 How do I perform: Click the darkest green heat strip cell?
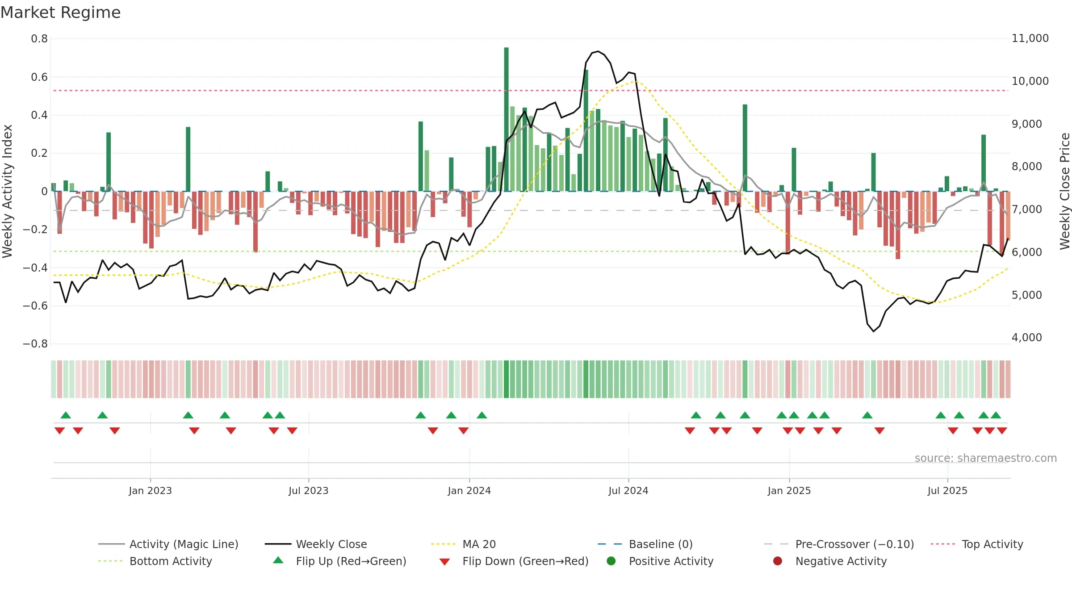[x=506, y=379]
